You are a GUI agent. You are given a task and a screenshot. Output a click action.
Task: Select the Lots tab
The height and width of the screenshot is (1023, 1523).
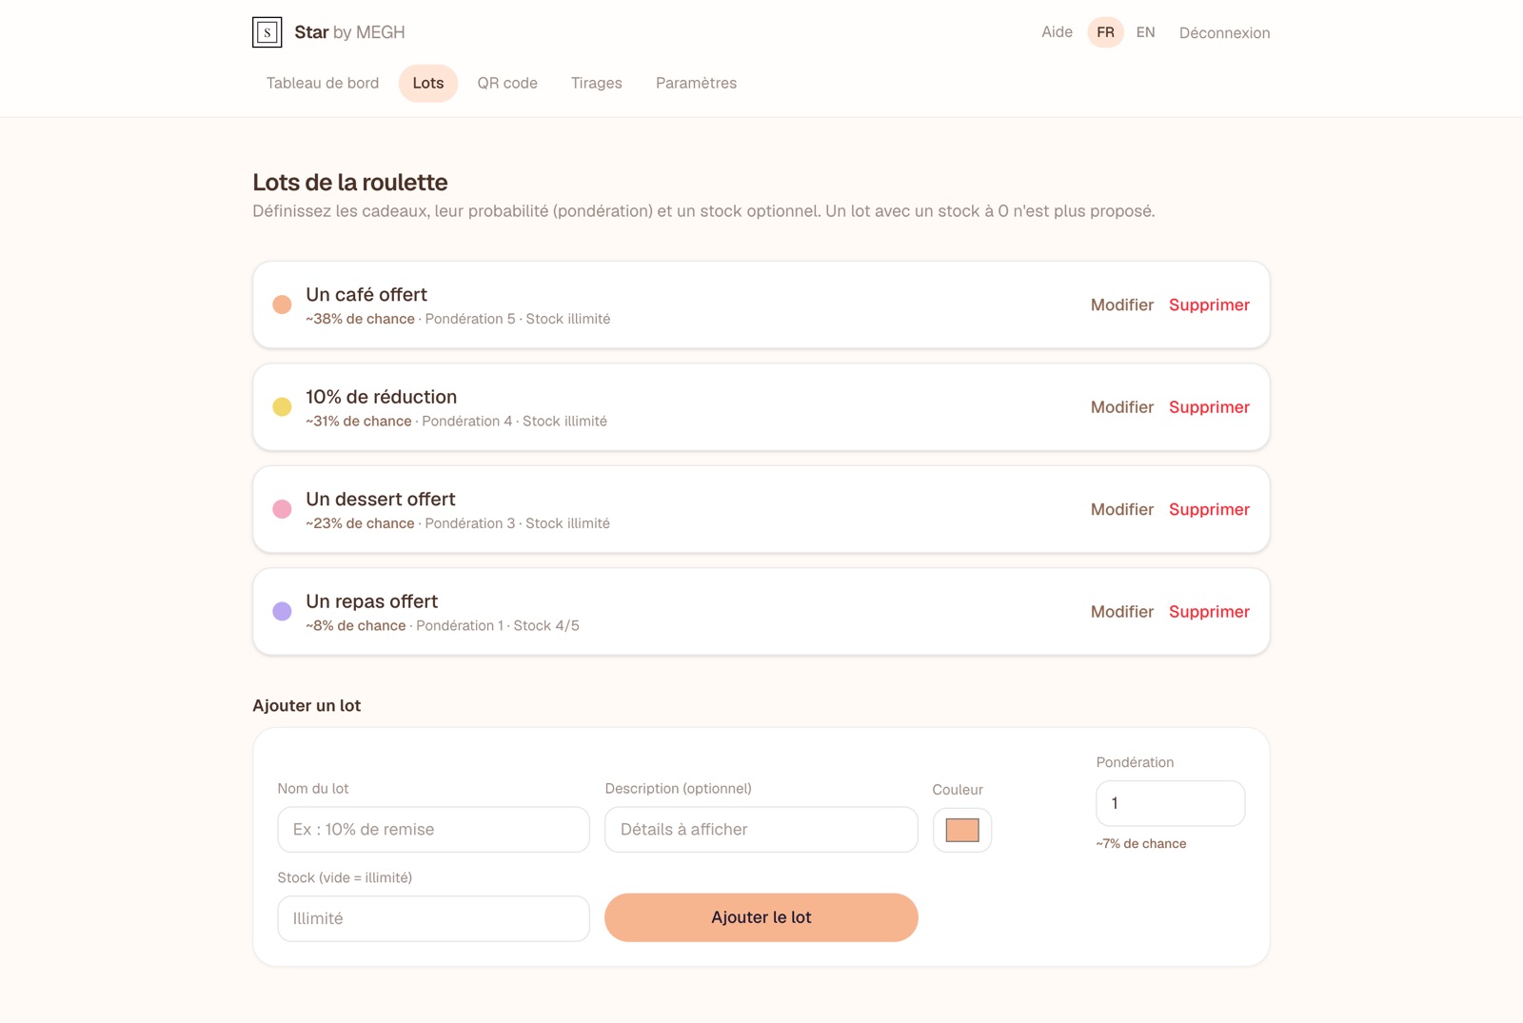(x=428, y=83)
